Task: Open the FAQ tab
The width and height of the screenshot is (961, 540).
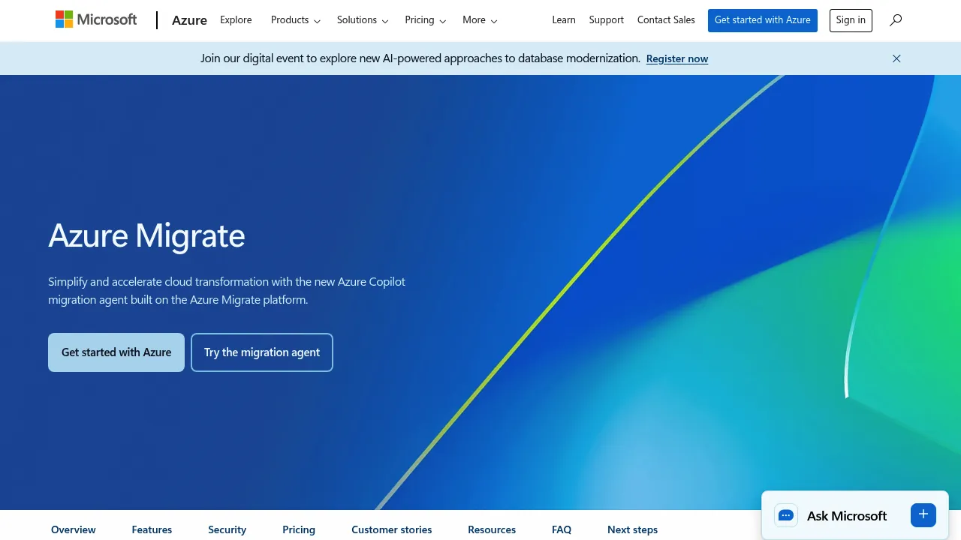Action: pos(562,529)
